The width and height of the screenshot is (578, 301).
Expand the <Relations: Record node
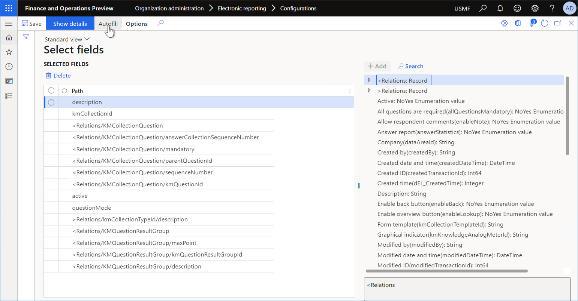click(369, 80)
